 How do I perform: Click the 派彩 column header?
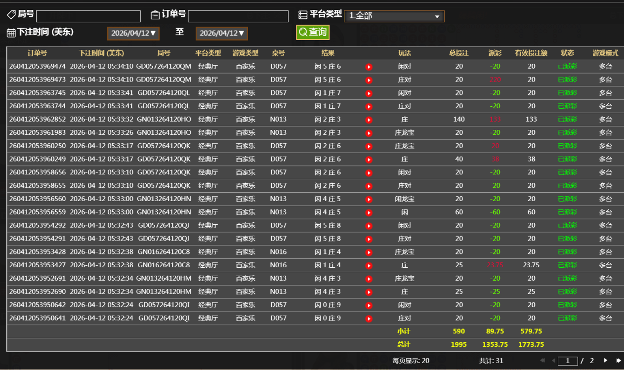pos(495,53)
